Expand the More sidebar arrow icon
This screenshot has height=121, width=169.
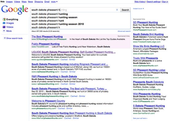coord(4,31)
